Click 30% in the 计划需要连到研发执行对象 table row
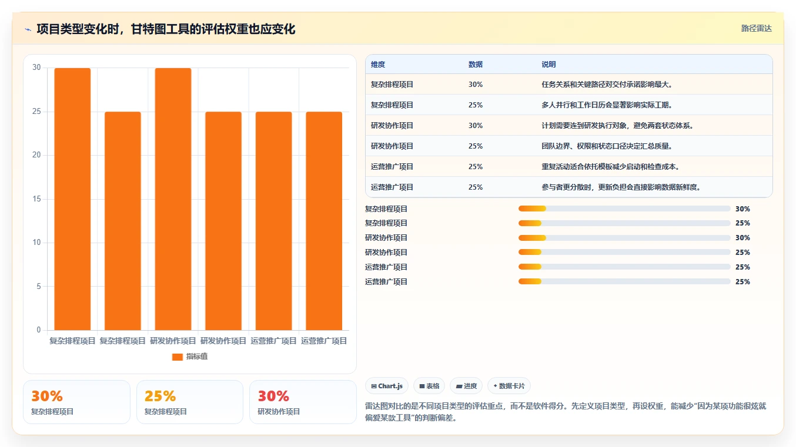 tap(476, 126)
